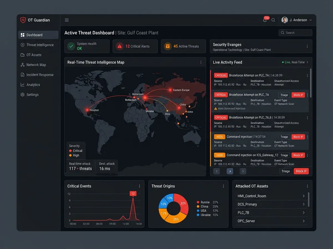Image resolution: width=333 pixels, height=249 pixels.
Task: Expand the DCS_Primary asset row
Action: (271, 204)
